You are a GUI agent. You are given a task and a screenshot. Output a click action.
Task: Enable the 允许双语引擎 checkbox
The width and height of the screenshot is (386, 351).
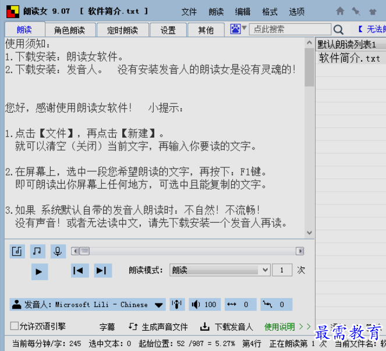click(15, 326)
